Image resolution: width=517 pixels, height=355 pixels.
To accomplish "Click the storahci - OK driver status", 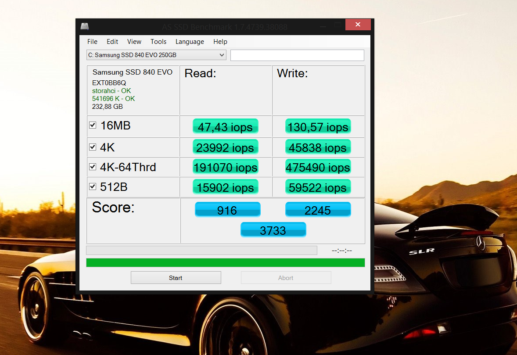I will [111, 91].
